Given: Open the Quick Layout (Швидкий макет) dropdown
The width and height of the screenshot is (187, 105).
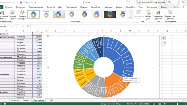Looking at the screenshot, I should click(x=13, y=15).
